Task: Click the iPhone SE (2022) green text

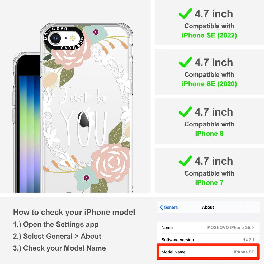Action: pos(209,35)
